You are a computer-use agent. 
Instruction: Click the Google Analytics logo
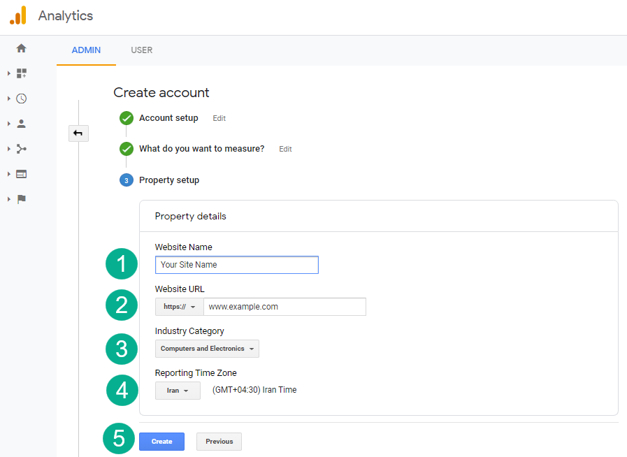pyautogui.click(x=18, y=15)
